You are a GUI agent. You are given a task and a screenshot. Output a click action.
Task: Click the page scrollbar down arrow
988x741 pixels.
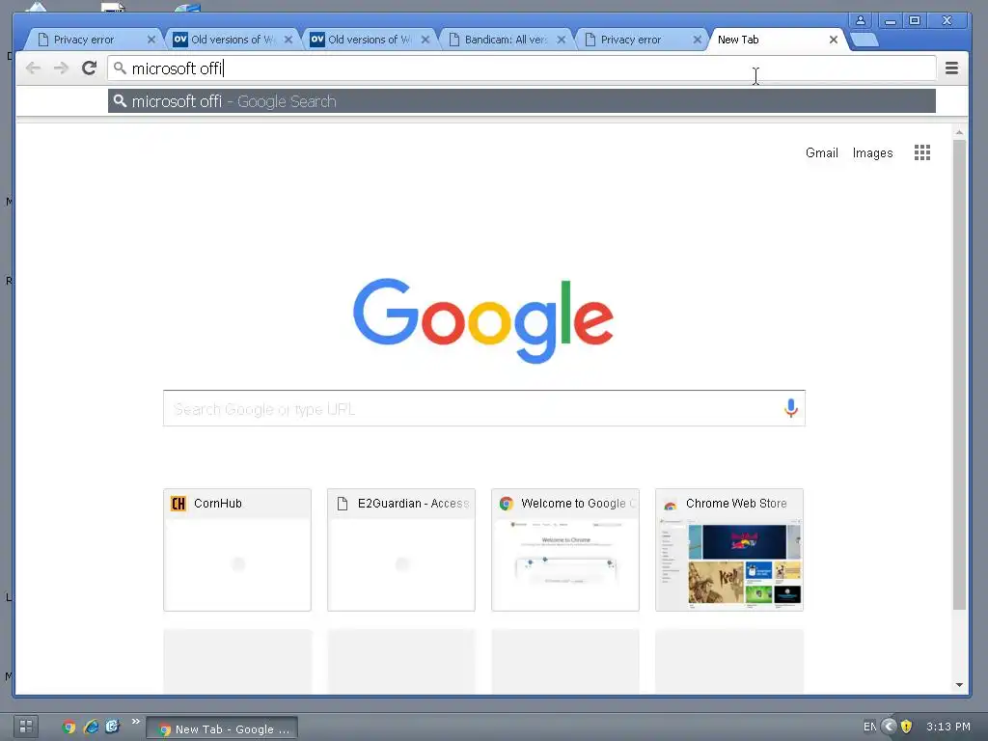959,685
